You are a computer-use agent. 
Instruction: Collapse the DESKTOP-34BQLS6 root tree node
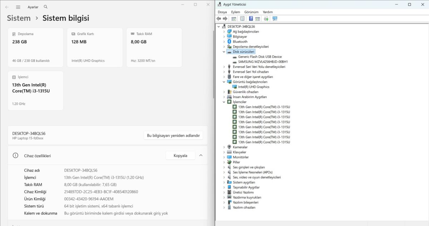point(219,26)
